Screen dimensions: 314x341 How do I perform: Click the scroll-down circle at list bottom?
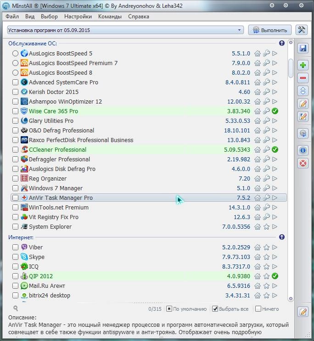[291, 298]
